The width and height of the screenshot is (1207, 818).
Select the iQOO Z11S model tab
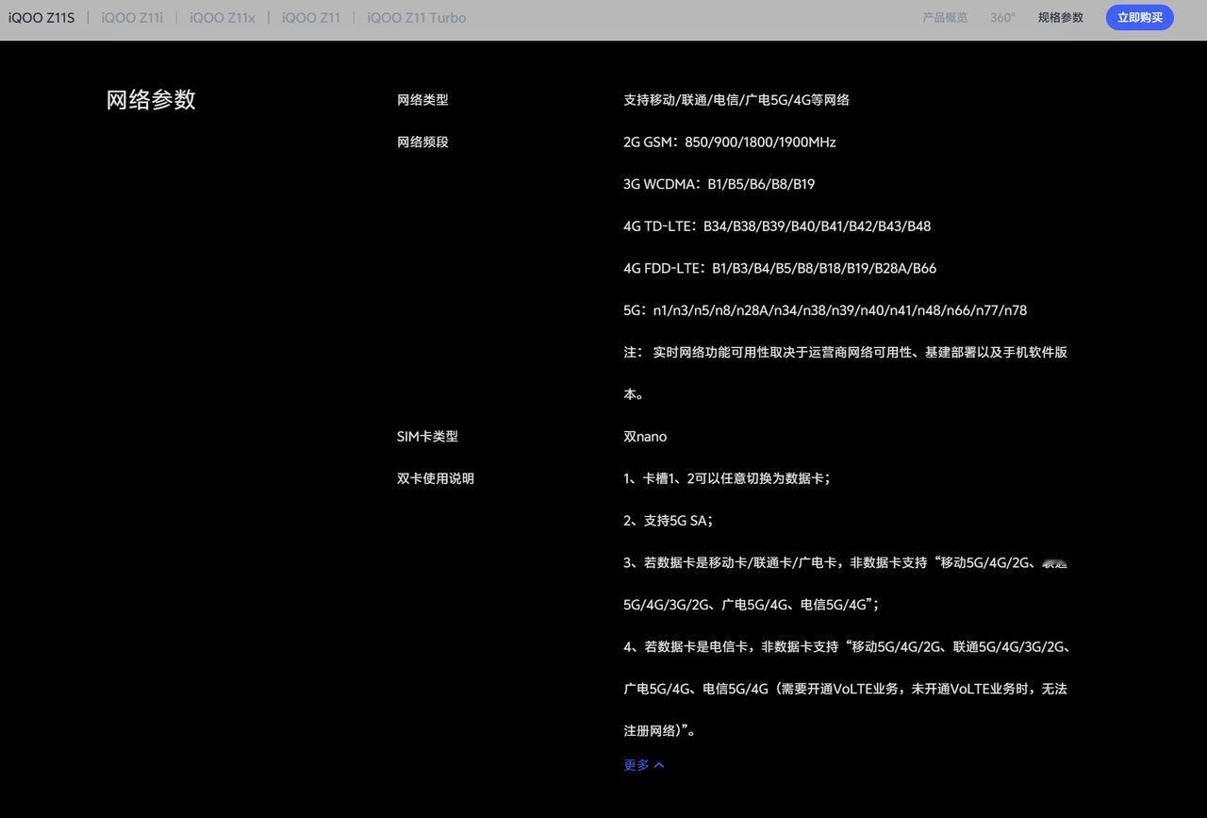coord(41,18)
